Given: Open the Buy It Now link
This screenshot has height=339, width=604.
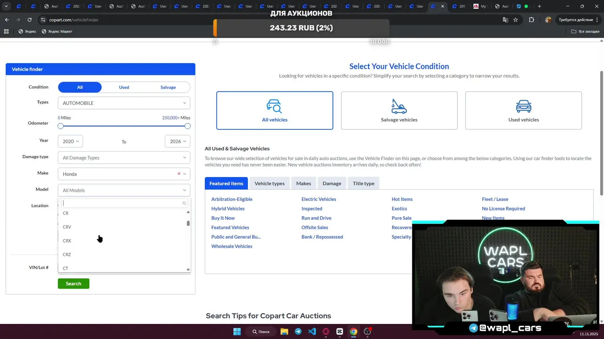Looking at the screenshot, I should 223,218.
